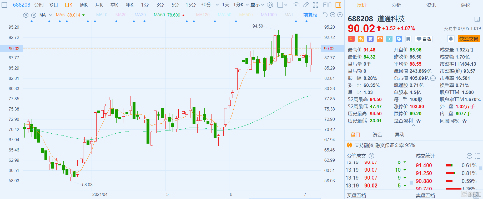The width and height of the screenshot is (483, 199).
Task: Zoom in the chart with plus icon
Action: pos(340,15)
